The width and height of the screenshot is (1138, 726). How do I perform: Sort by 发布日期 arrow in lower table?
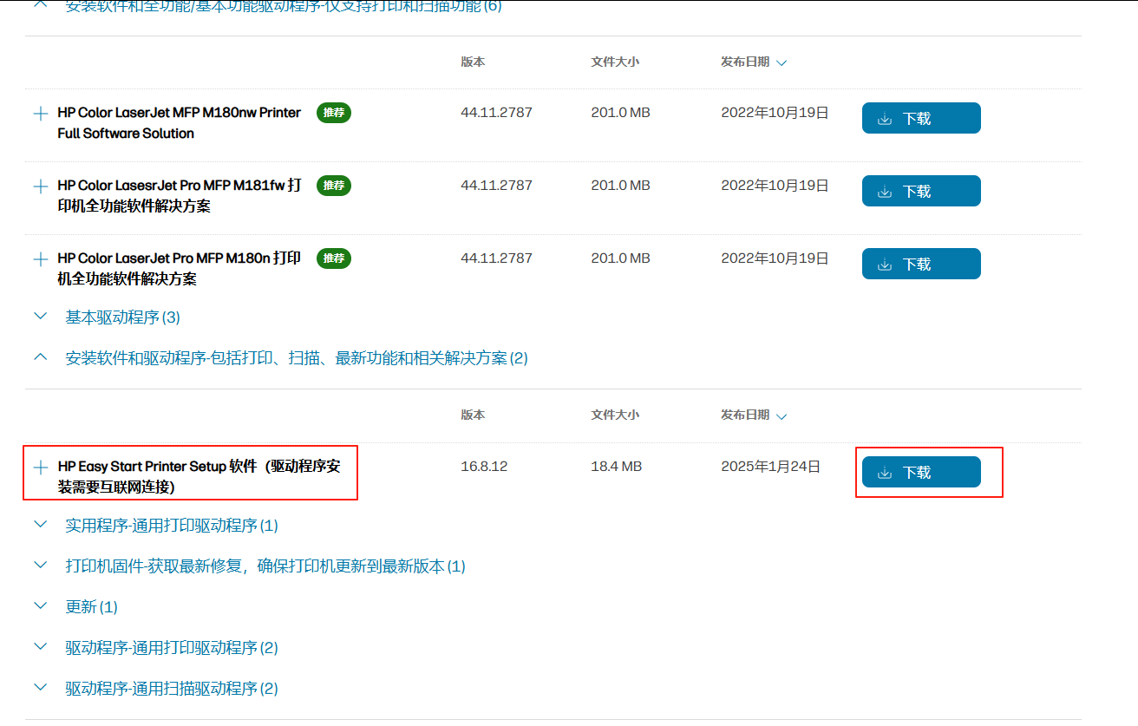782,415
